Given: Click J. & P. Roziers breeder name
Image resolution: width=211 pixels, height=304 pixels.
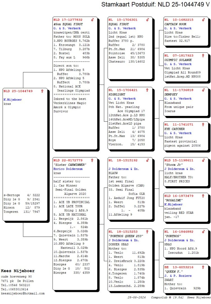Looking at the screenshot, I should (178, 276).
